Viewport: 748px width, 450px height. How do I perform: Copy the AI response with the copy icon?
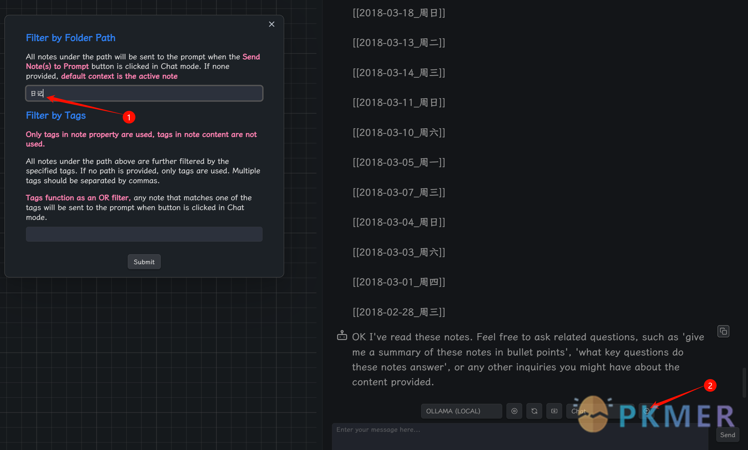click(723, 331)
